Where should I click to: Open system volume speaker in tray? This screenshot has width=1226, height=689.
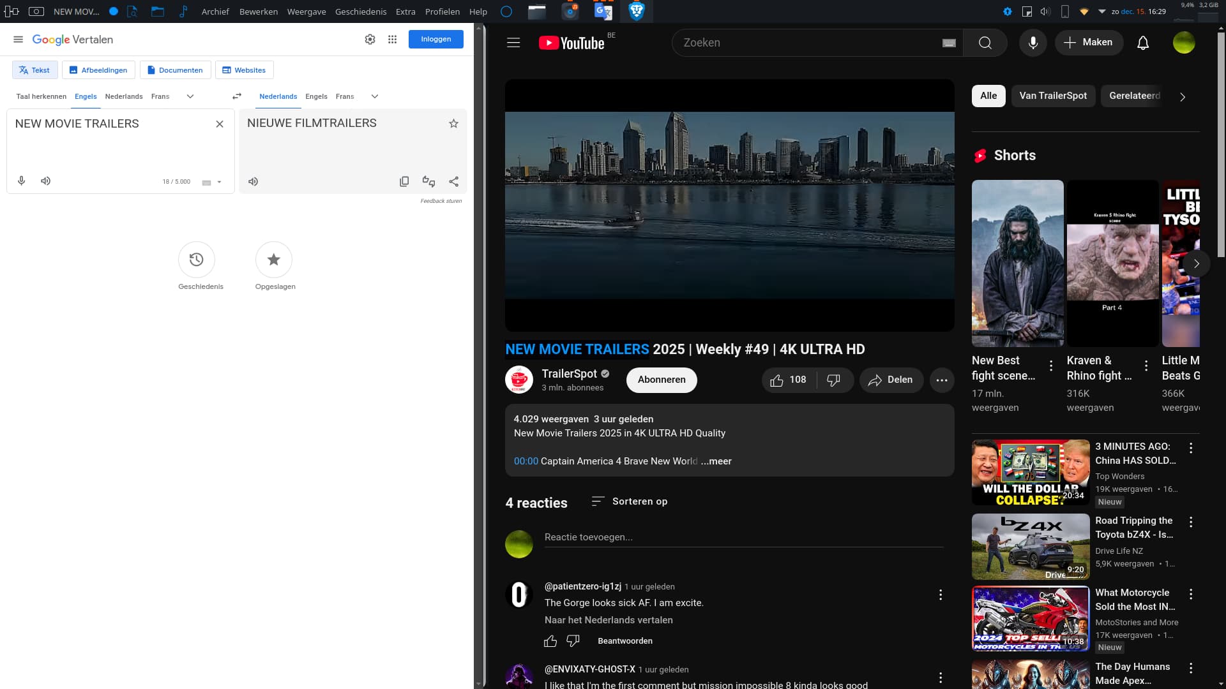click(1045, 11)
